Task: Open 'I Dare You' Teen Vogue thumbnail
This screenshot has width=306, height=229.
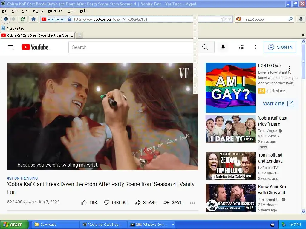Action: pyautogui.click(x=230, y=129)
